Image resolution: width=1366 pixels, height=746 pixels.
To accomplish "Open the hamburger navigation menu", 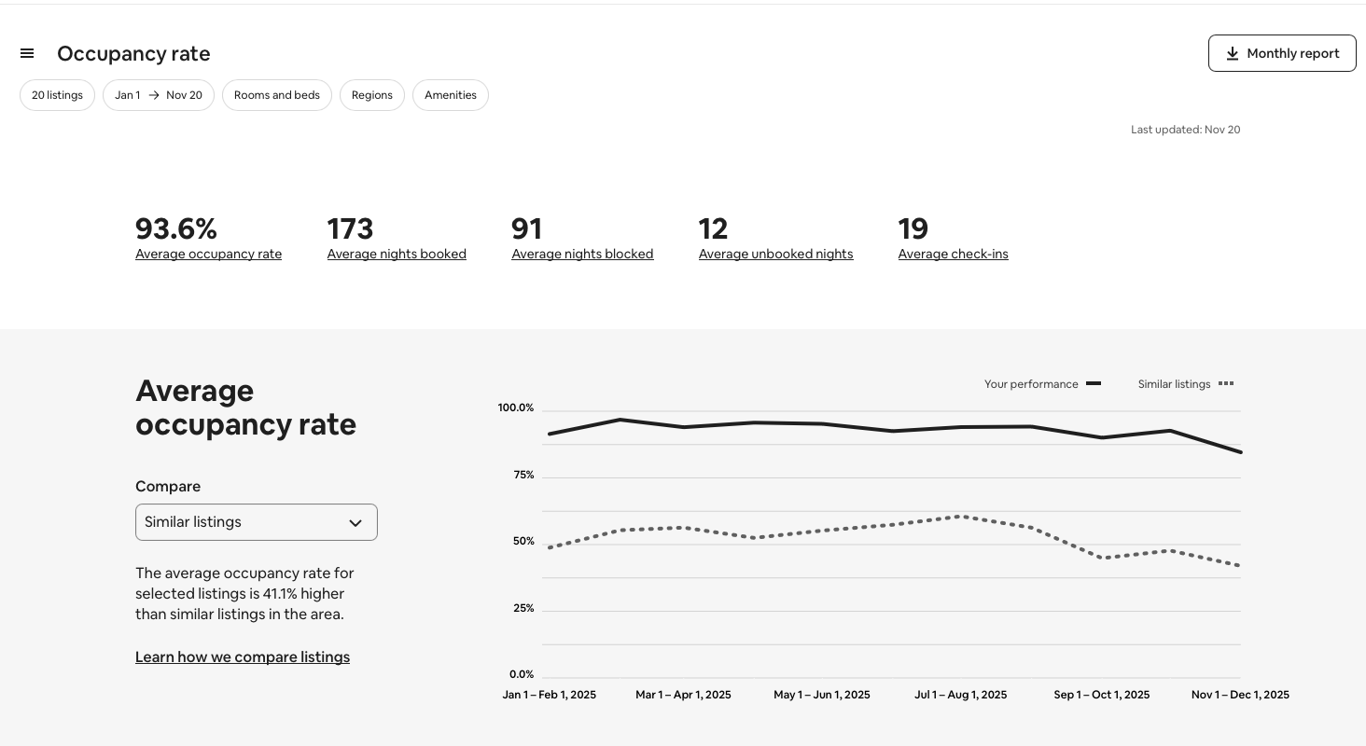I will point(27,53).
